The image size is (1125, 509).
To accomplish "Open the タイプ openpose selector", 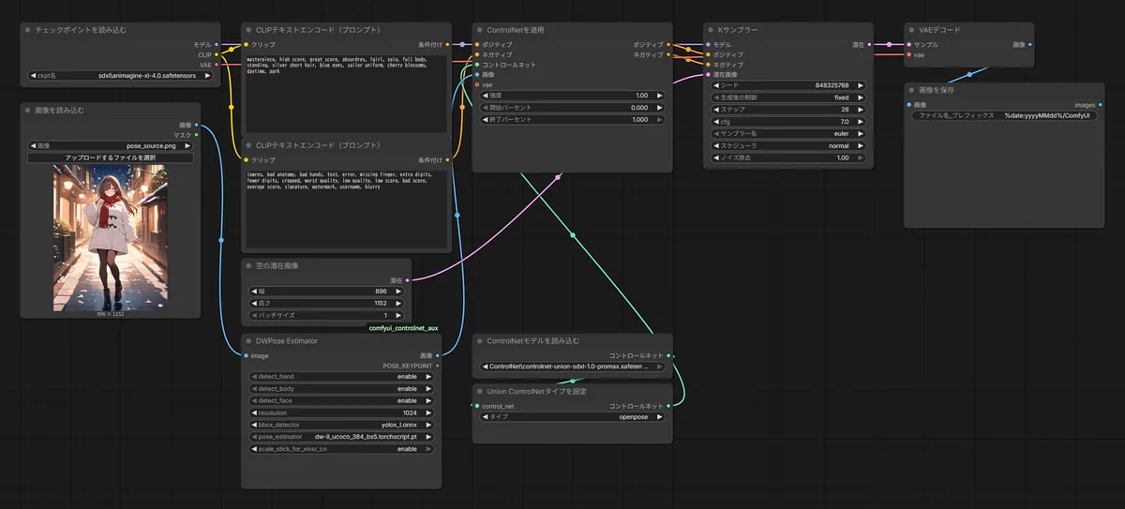I will pos(572,416).
